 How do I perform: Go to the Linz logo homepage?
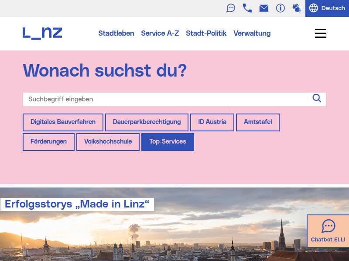point(42,33)
